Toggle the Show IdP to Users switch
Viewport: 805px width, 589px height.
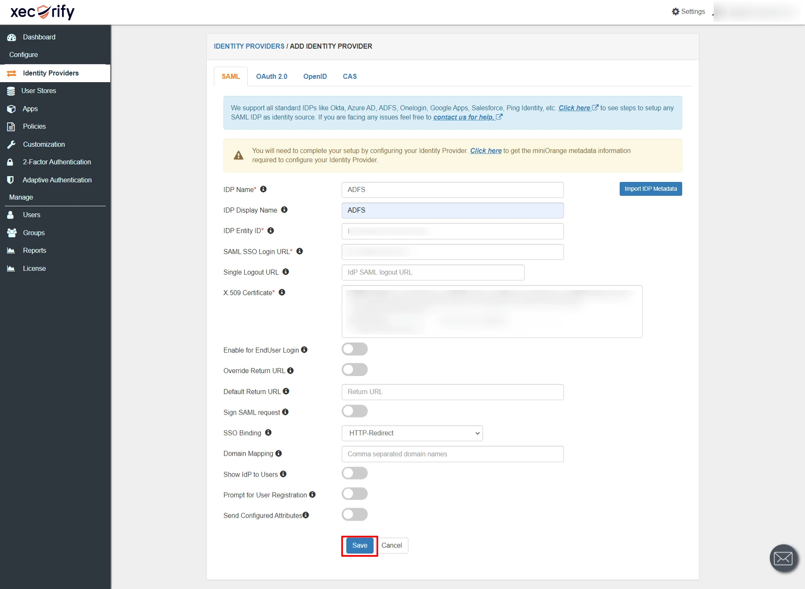(x=354, y=473)
